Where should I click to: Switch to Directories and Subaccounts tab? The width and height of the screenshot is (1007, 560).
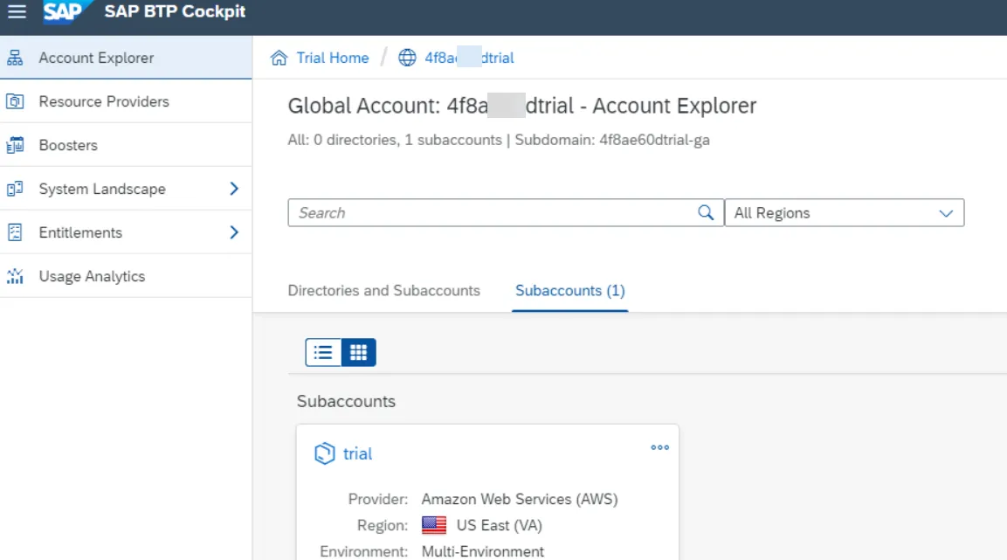tap(384, 290)
